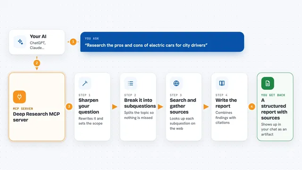Open the 'Sharpen your question' heading

[x=89, y=106]
